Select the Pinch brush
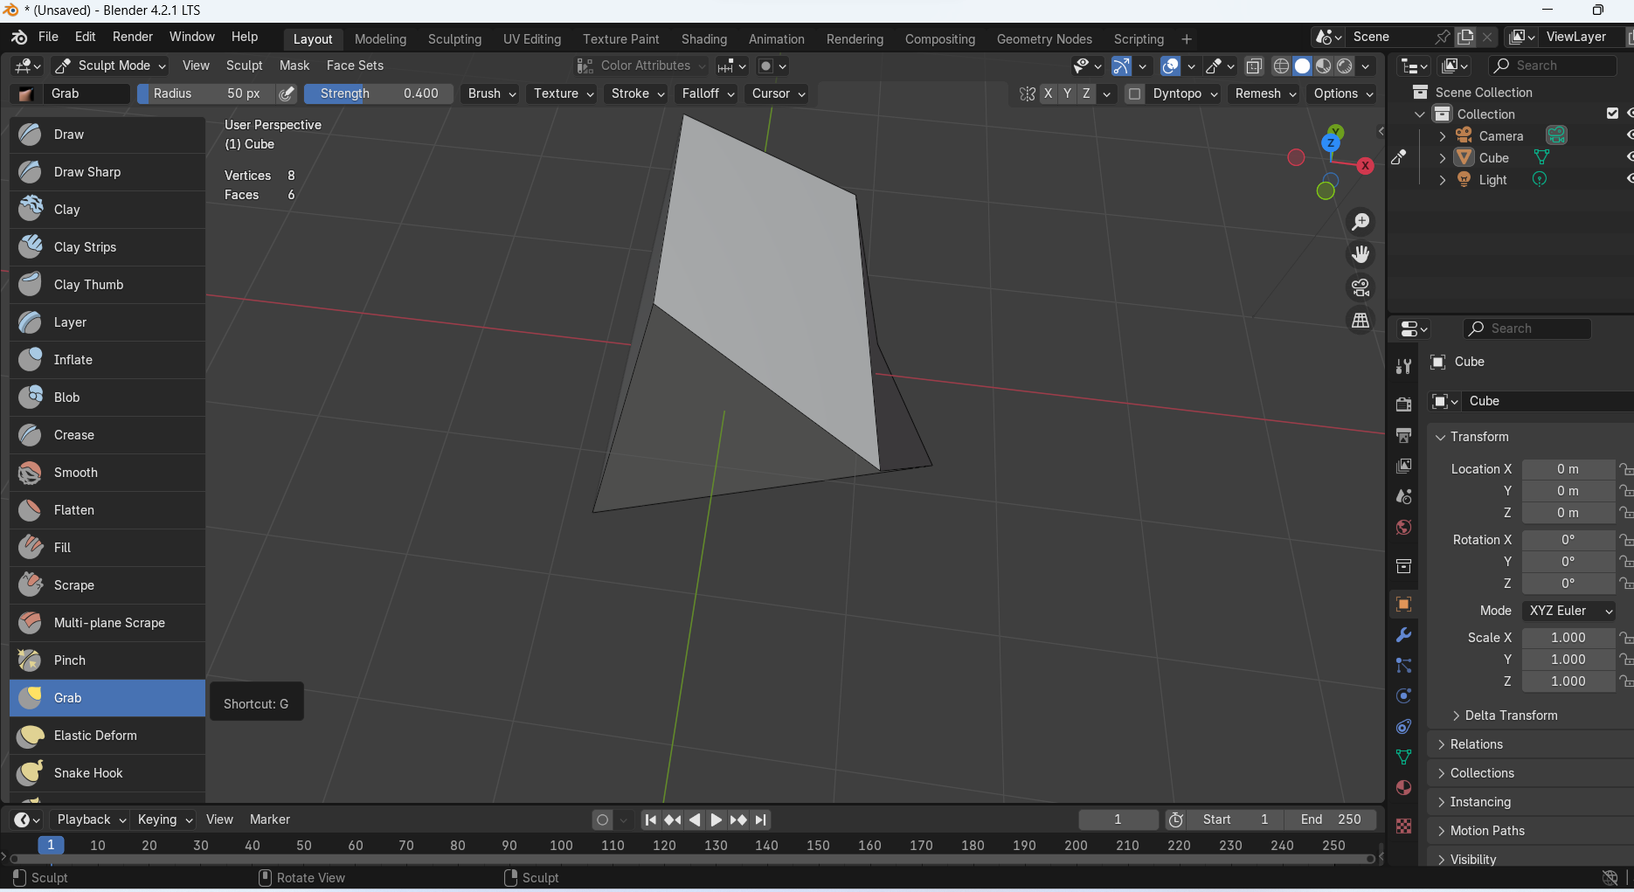Viewport: 1634px width, 892px height. pyautogui.click(x=107, y=660)
